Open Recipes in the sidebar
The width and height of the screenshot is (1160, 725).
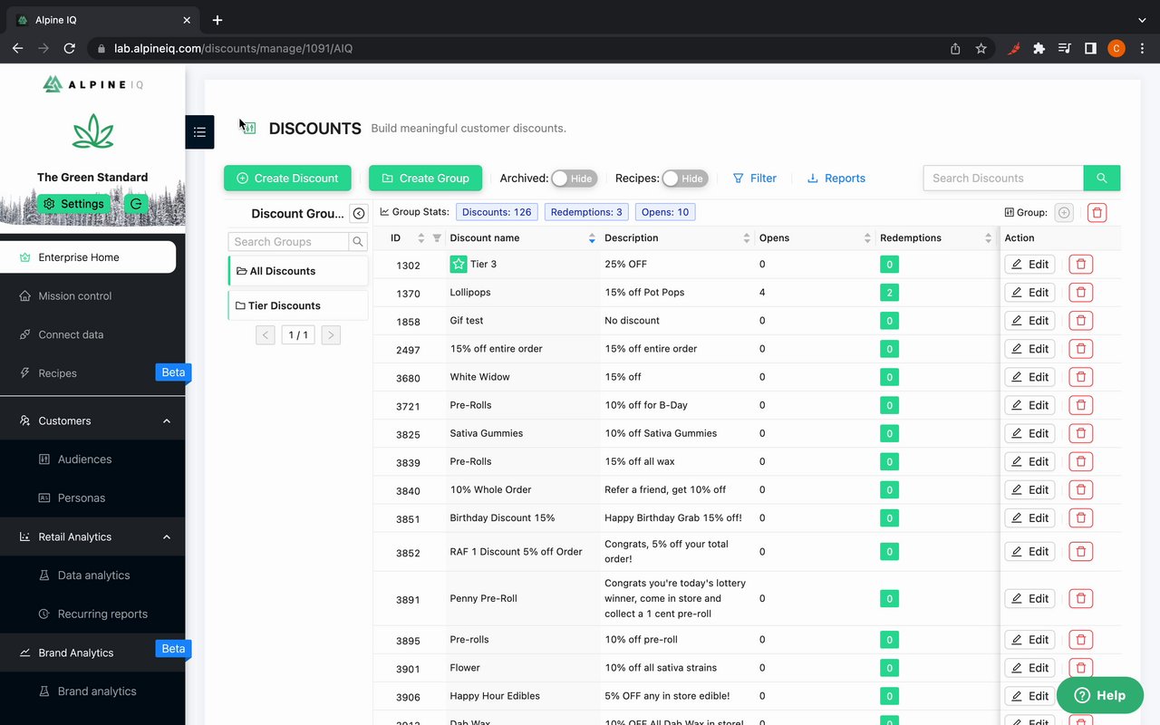(57, 373)
